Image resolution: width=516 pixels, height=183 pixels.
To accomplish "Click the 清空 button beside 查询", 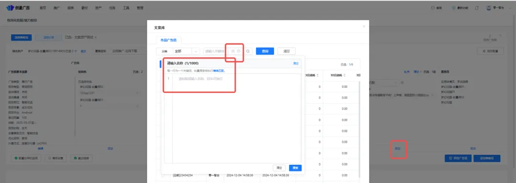I will click(286, 51).
